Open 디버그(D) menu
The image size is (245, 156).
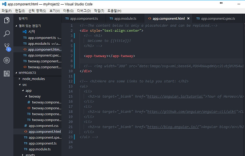pos(84,11)
